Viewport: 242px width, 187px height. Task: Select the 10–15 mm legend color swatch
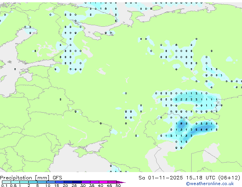50,182
